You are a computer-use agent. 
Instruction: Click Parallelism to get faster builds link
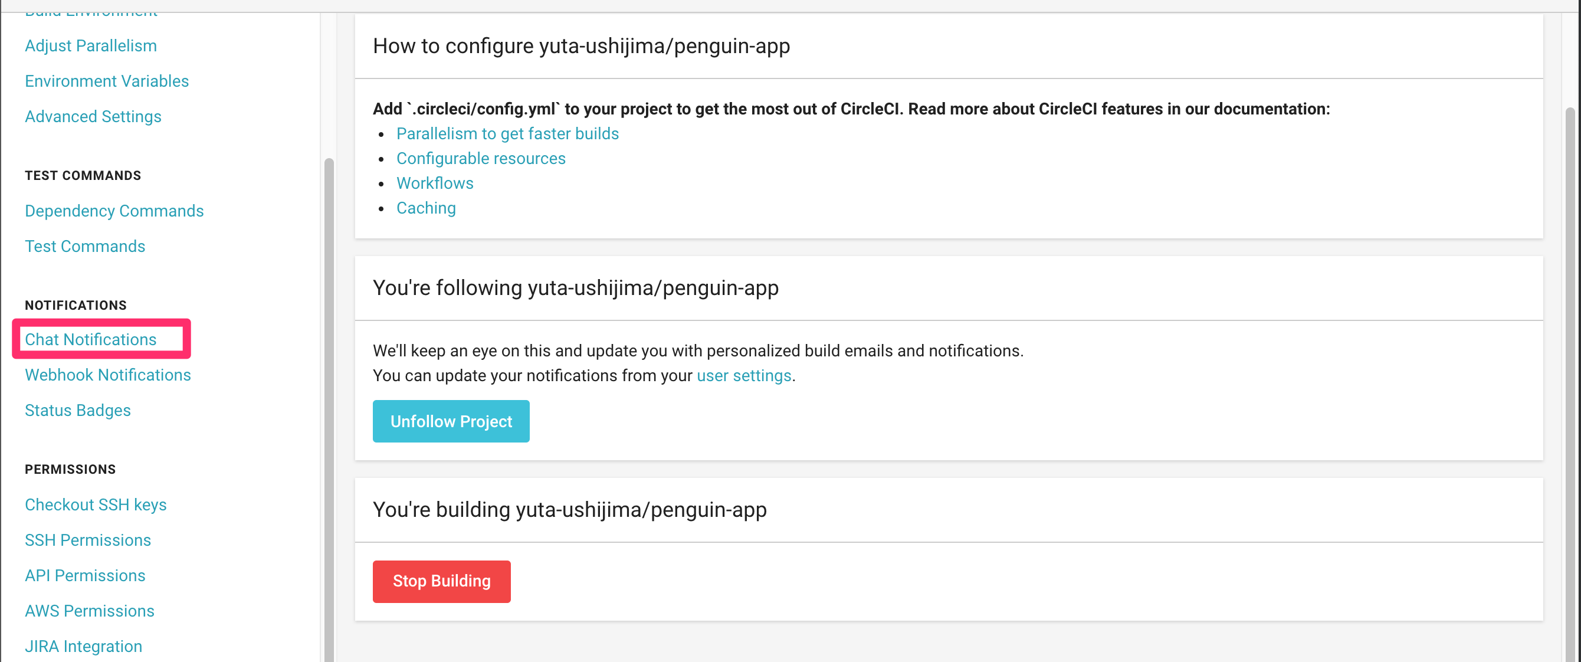(507, 133)
